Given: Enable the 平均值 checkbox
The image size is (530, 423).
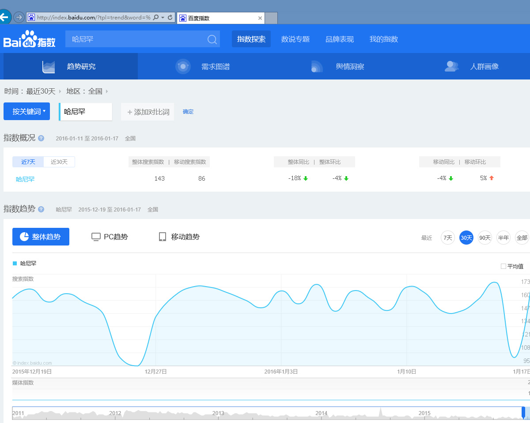Looking at the screenshot, I should [503, 266].
